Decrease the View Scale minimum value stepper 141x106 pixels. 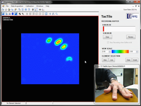point(110,52)
